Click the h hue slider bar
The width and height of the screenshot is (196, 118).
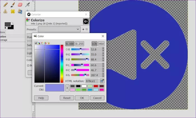(80, 75)
